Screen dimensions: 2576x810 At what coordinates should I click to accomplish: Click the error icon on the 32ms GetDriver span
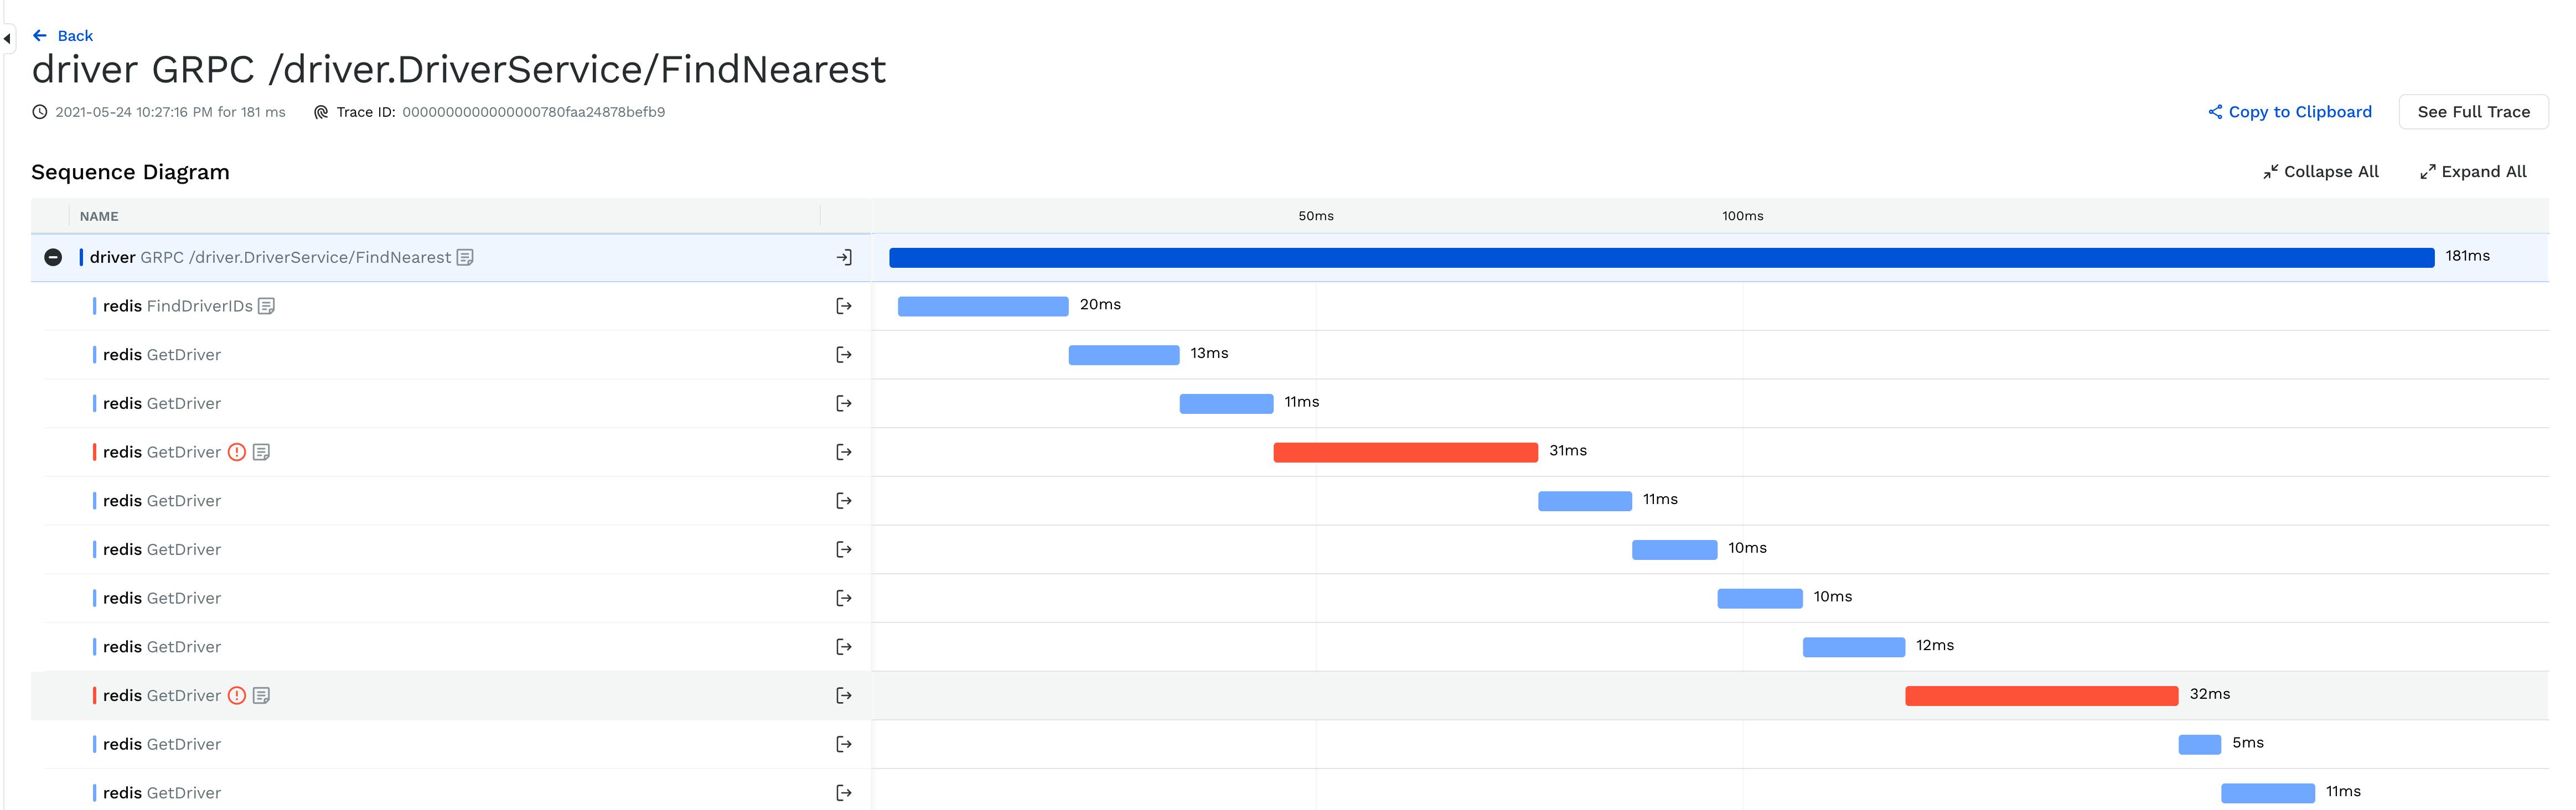click(237, 695)
